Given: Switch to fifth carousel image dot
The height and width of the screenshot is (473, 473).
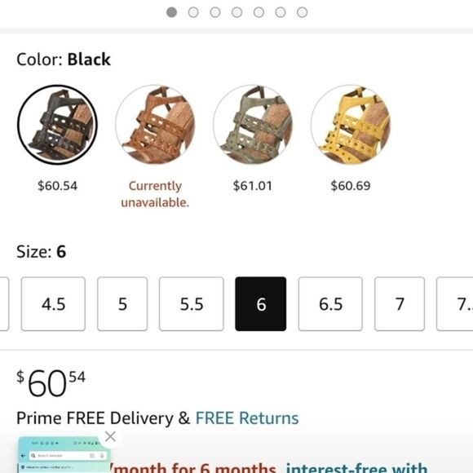Looking at the screenshot, I should tap(259, 12).
